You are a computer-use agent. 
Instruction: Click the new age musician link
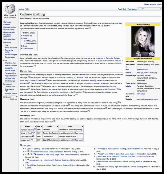coord(108,23)
